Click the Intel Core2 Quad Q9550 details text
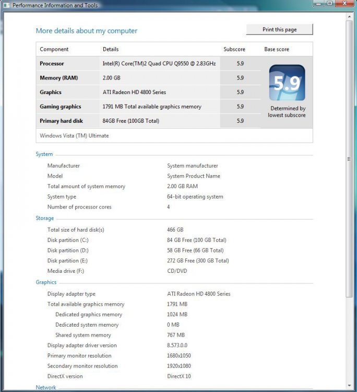This screenshot has height=392, width=357. 159,63
